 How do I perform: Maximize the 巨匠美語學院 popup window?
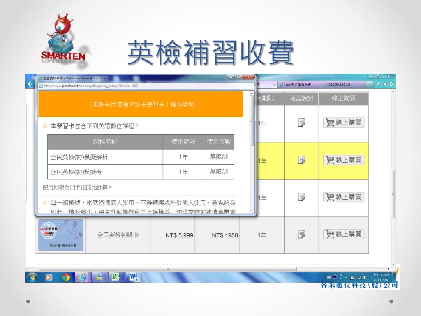click(238, 77)
